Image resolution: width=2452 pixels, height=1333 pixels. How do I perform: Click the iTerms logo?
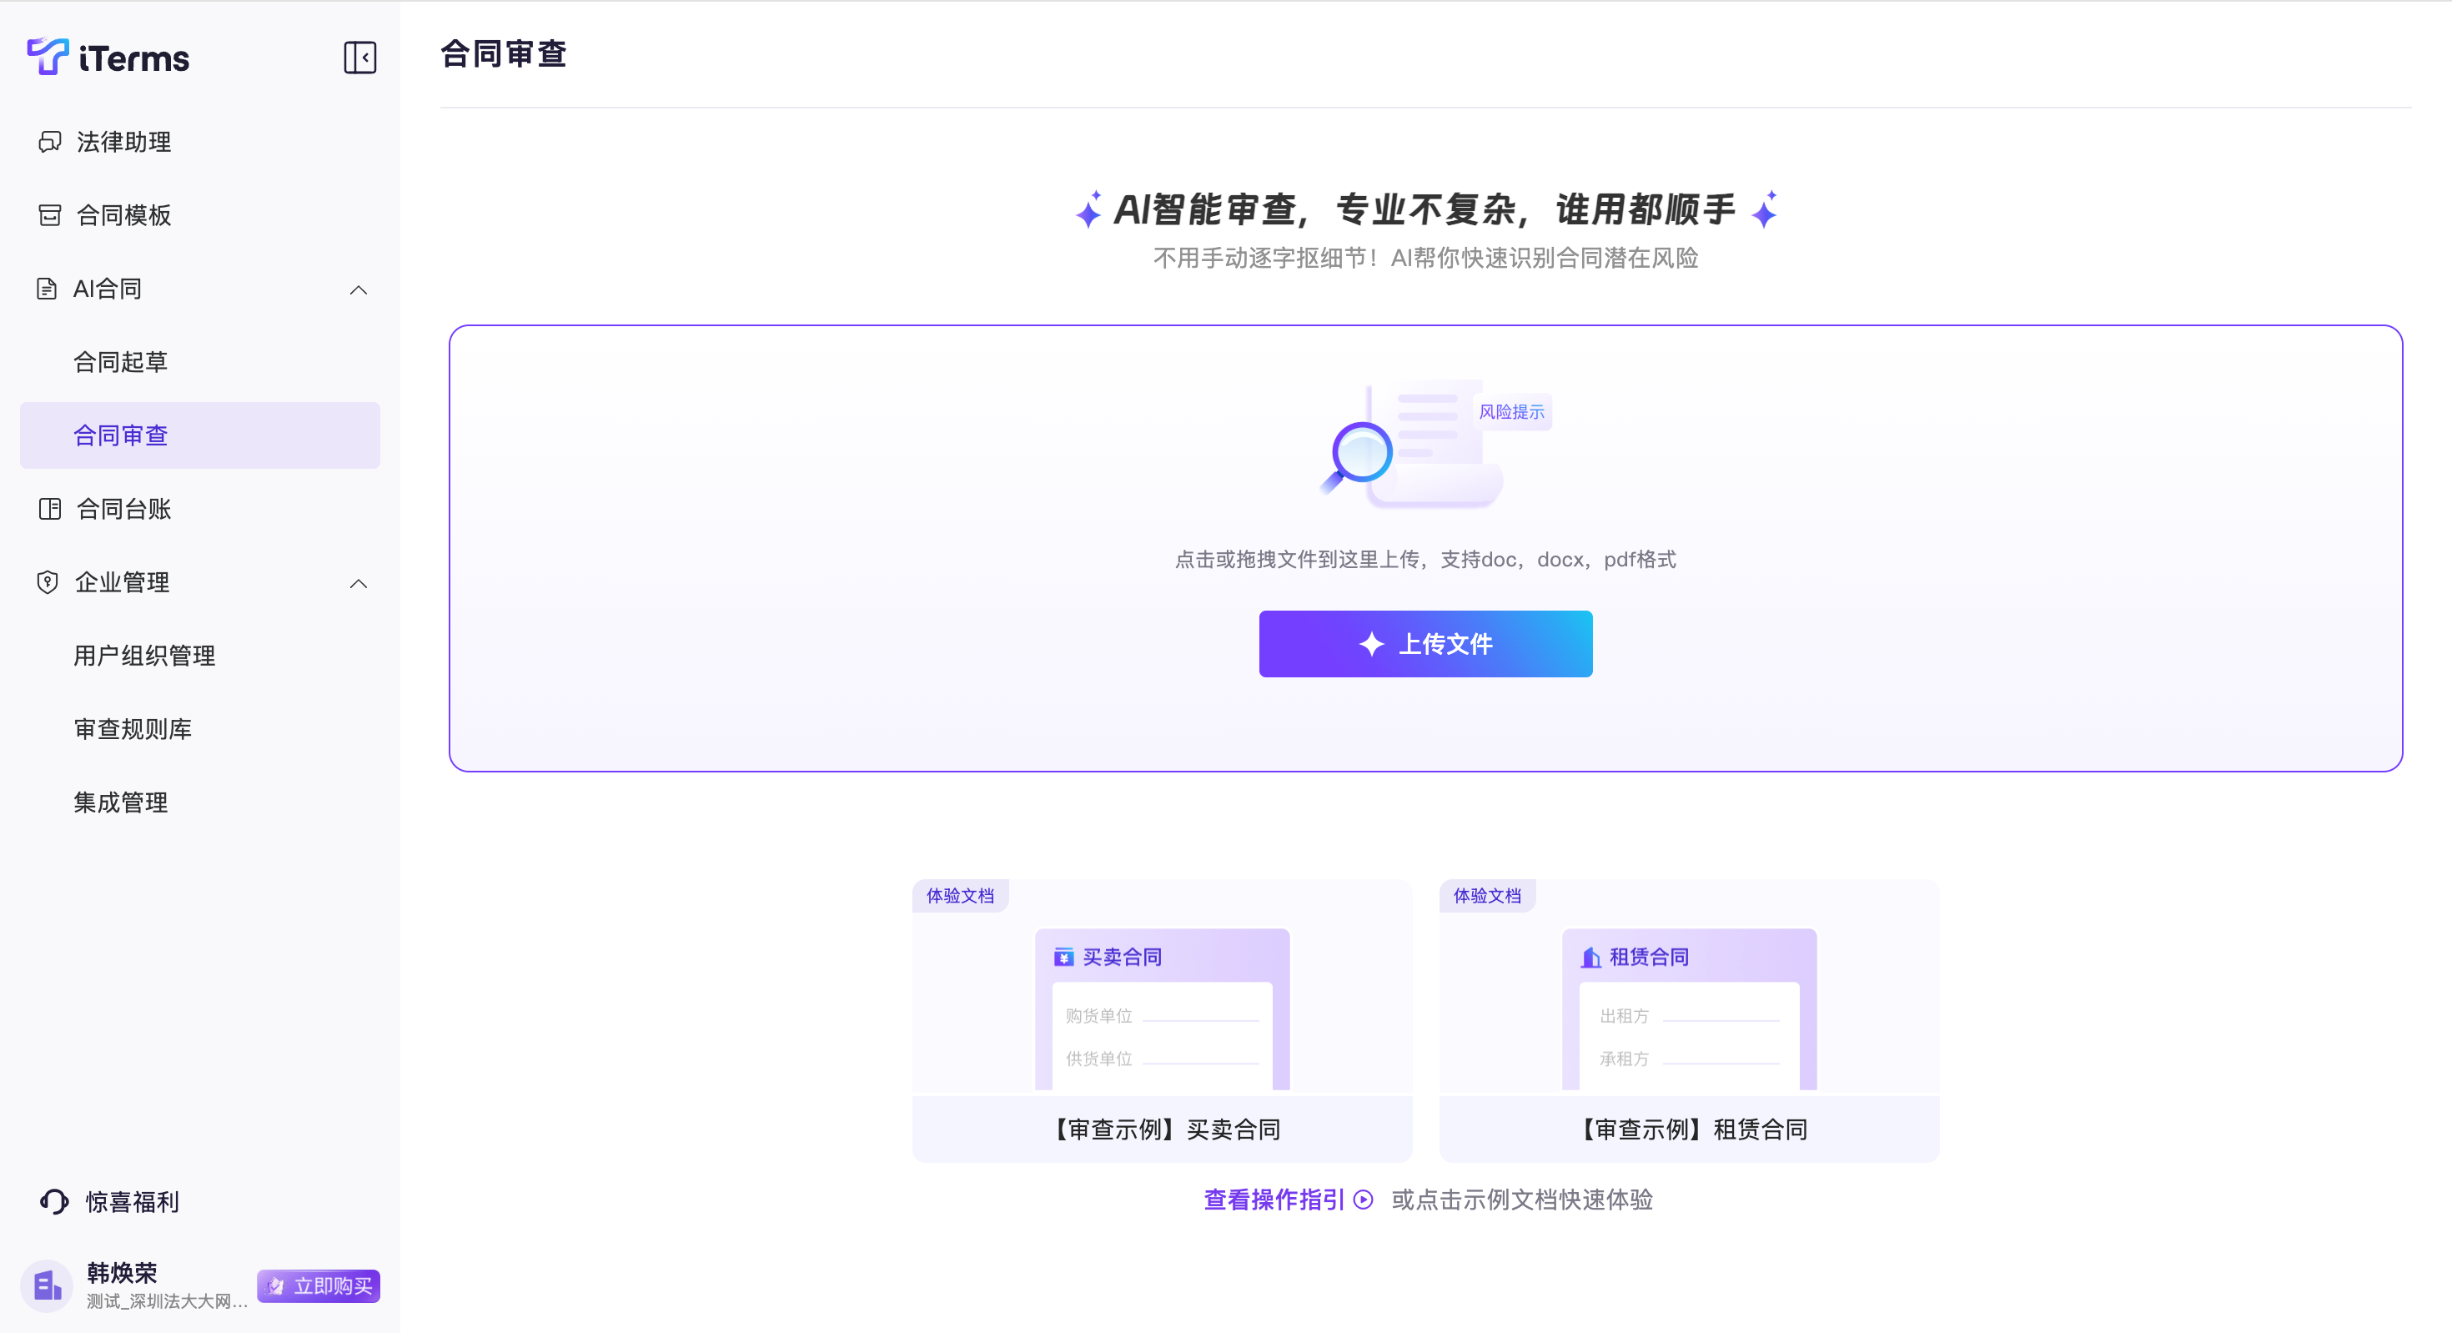pos(108,57)
